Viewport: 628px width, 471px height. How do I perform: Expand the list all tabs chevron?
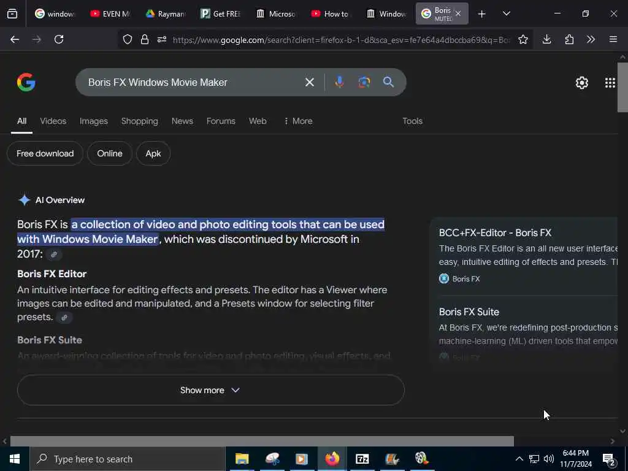[506, 13]
